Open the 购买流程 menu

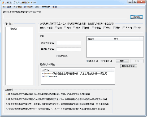28,7
